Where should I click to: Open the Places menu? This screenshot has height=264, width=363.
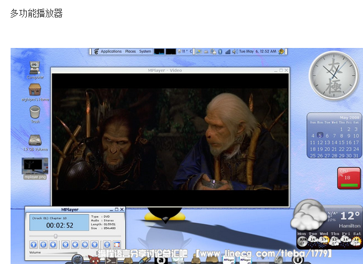pos(130,52)
